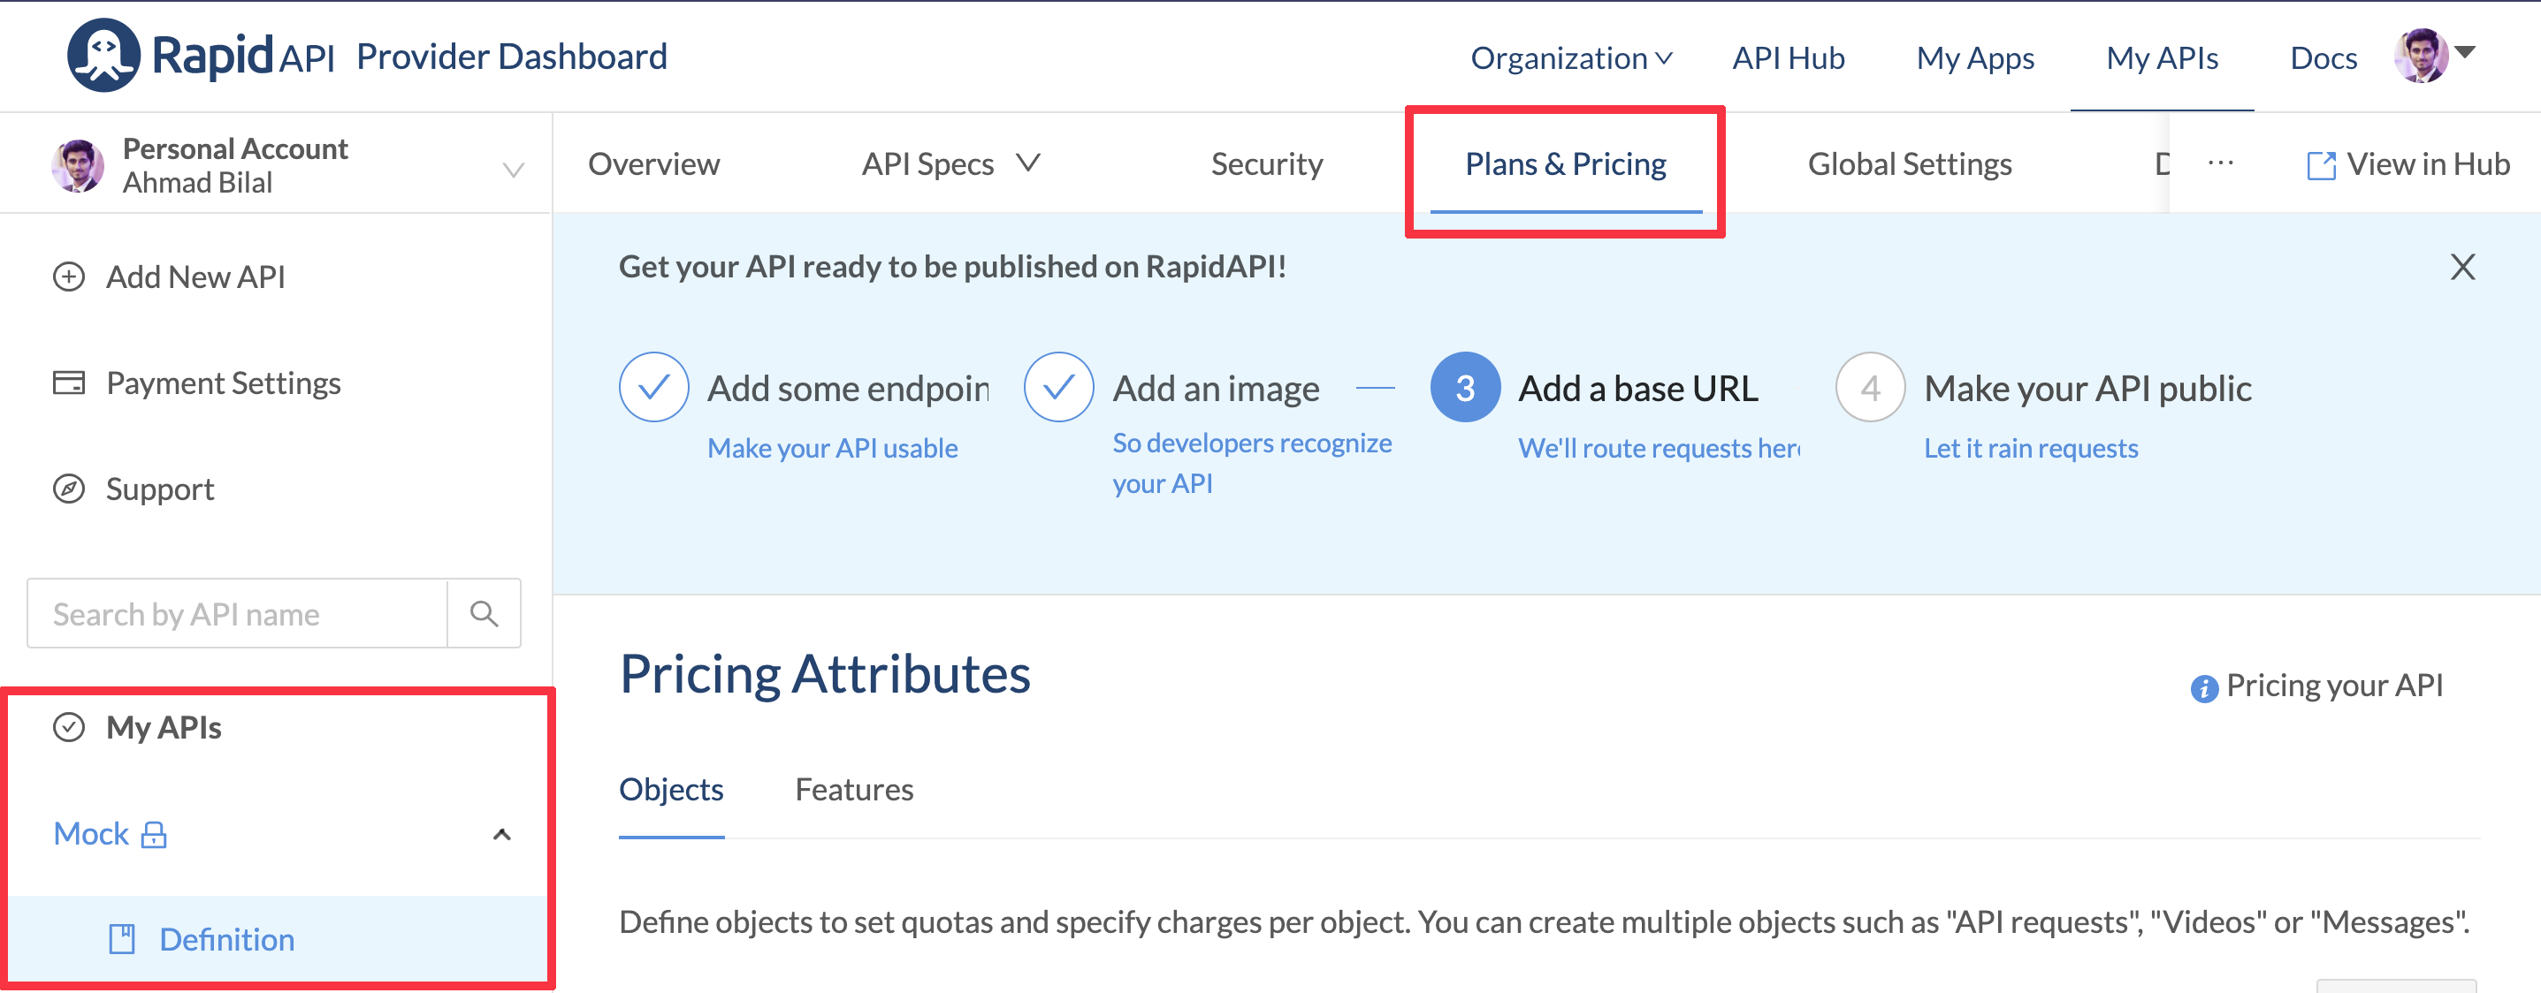
Task: Open the three-dots overflow tabs menu
Action: tap(2219, 163)
